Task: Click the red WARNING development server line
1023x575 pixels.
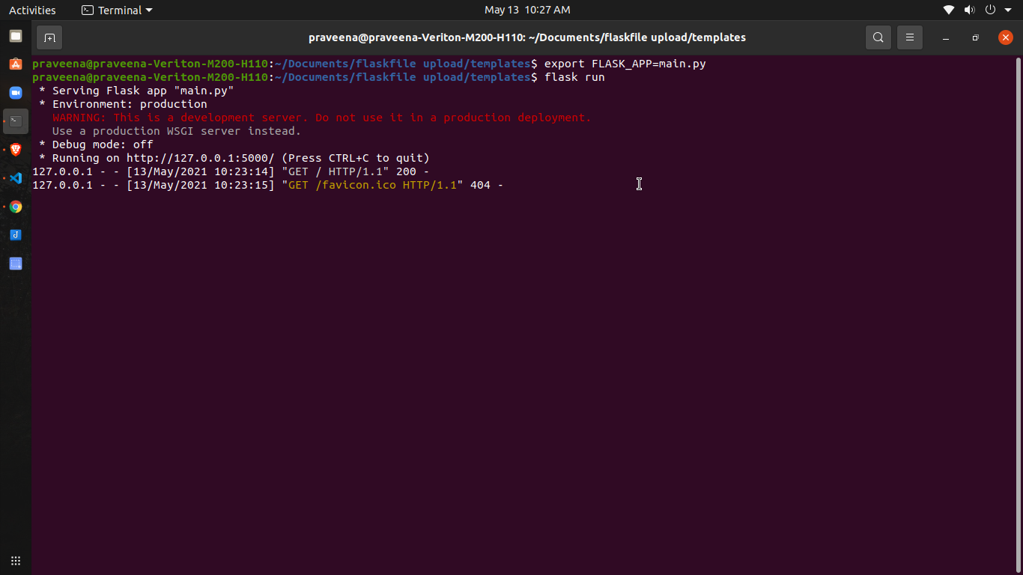Action: point(321,118)
